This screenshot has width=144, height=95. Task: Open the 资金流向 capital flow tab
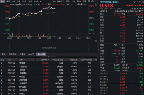[x=13, y=54]
